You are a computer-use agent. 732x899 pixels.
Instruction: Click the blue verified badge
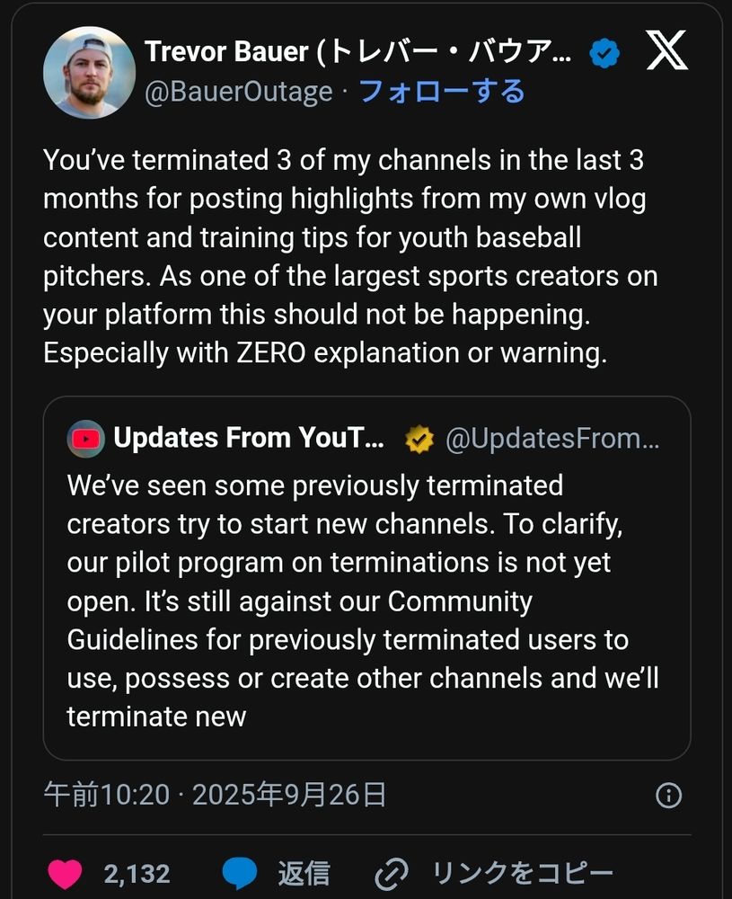click(x=604, y=53)
